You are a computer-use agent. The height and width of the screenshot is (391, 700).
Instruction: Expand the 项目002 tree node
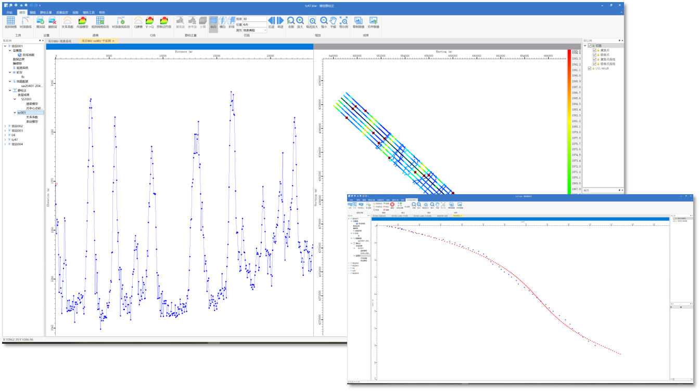tap(5, 126)
